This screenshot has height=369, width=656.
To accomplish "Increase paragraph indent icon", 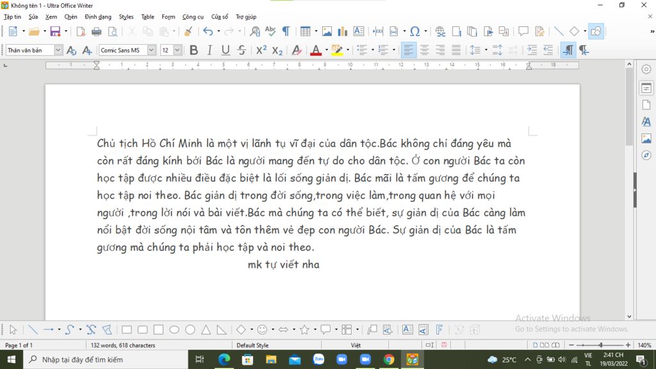I will click(x=532, y=50).
